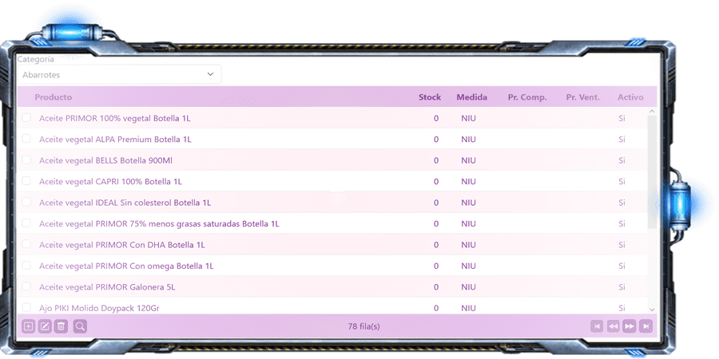719x359 pixels.
Task: Sort by Medida column header
Action: coord(472,97)
